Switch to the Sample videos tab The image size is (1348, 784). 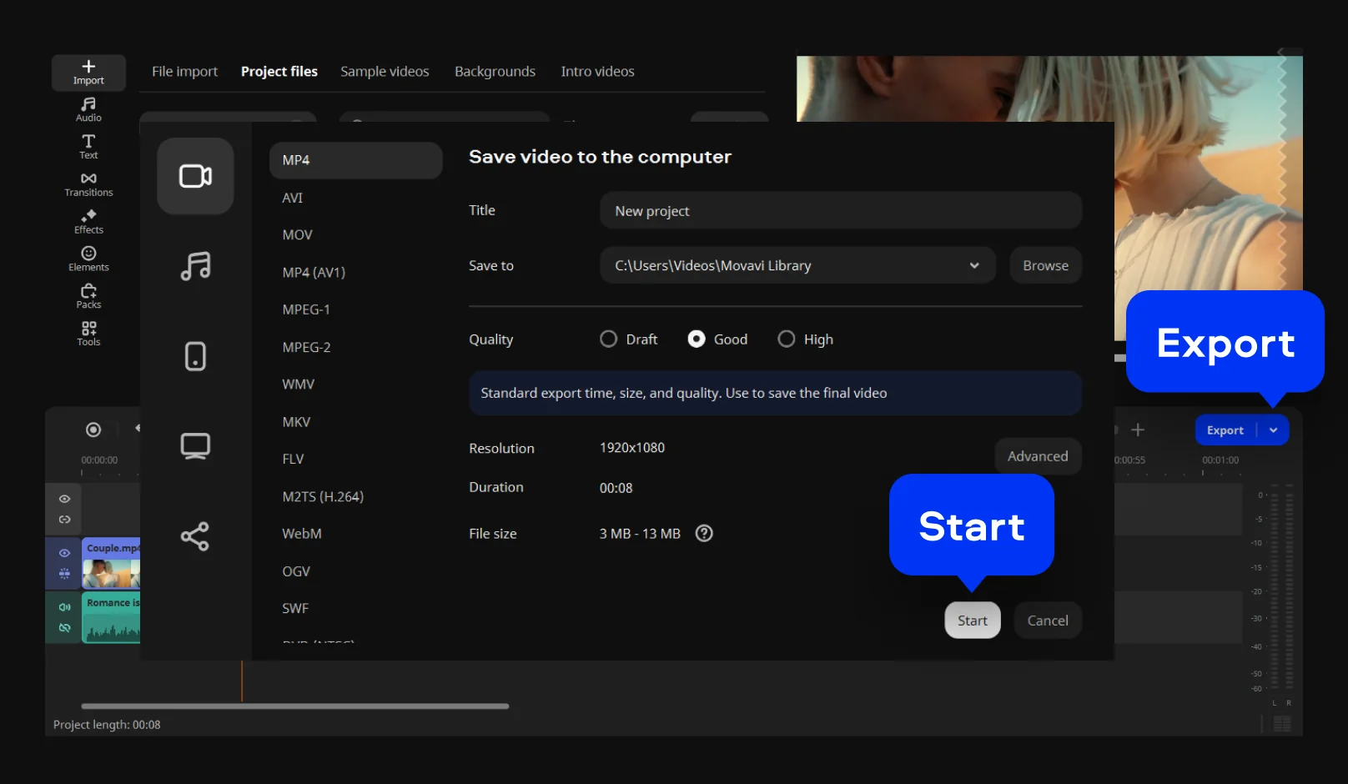coord(385,72)
